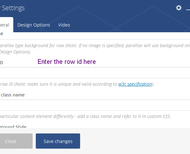Image resolution: width=190 pixels, height=154 pixels.
Task: Click the Row ID field label
Action: pos(2,63)
